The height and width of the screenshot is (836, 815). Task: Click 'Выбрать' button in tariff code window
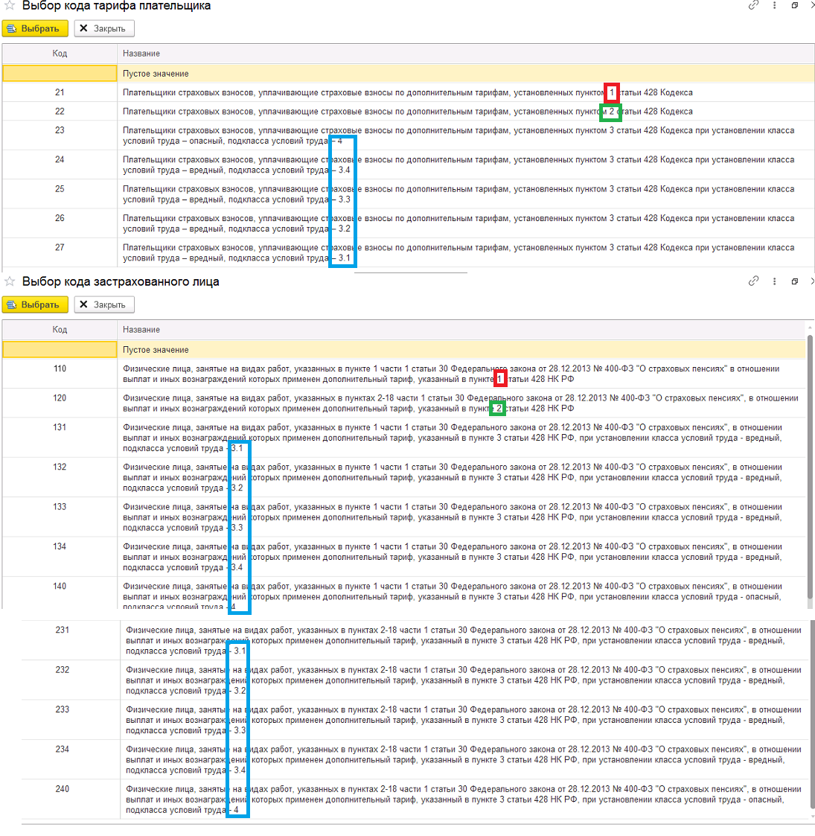point(35,28)
